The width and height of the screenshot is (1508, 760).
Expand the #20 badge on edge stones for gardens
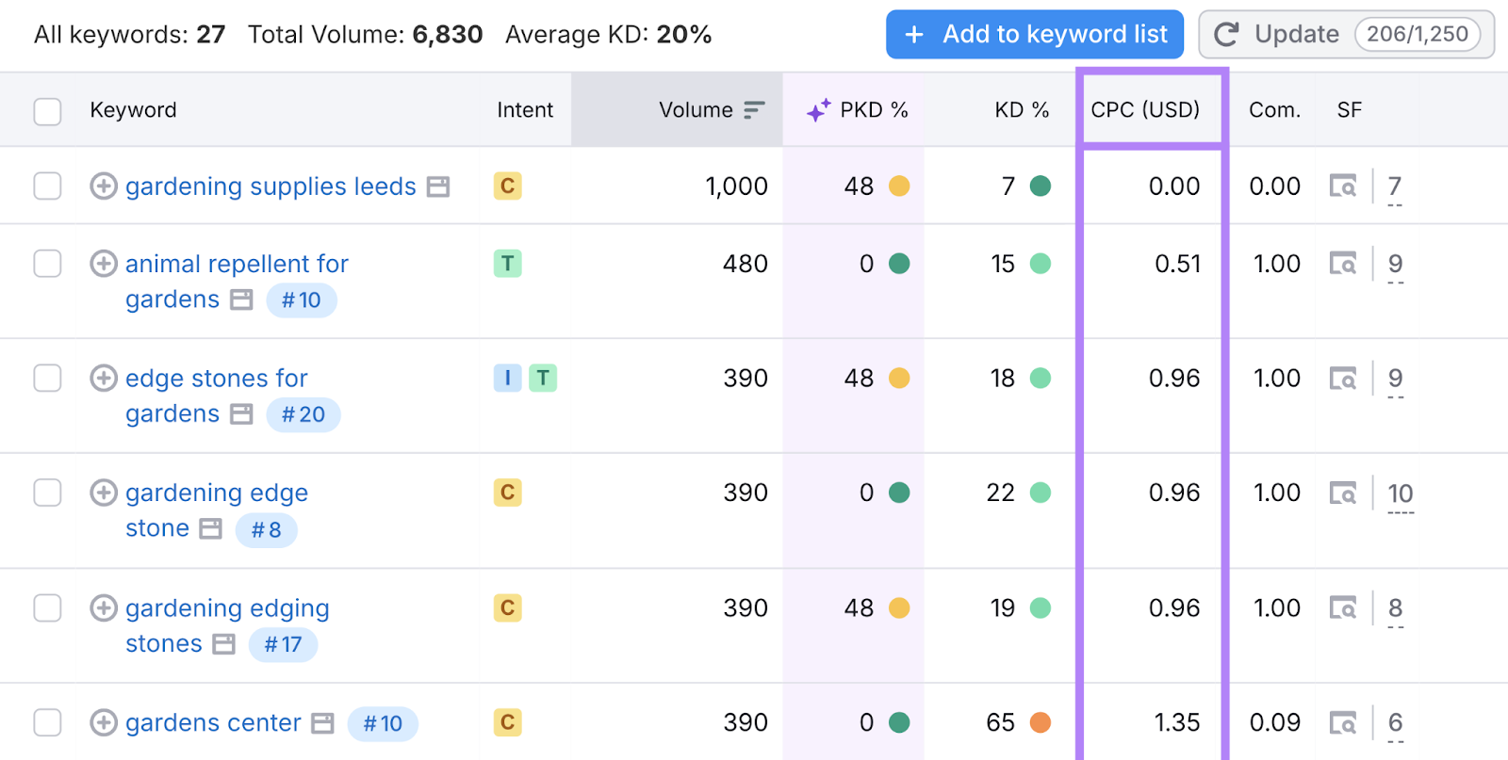pos(303,414)
